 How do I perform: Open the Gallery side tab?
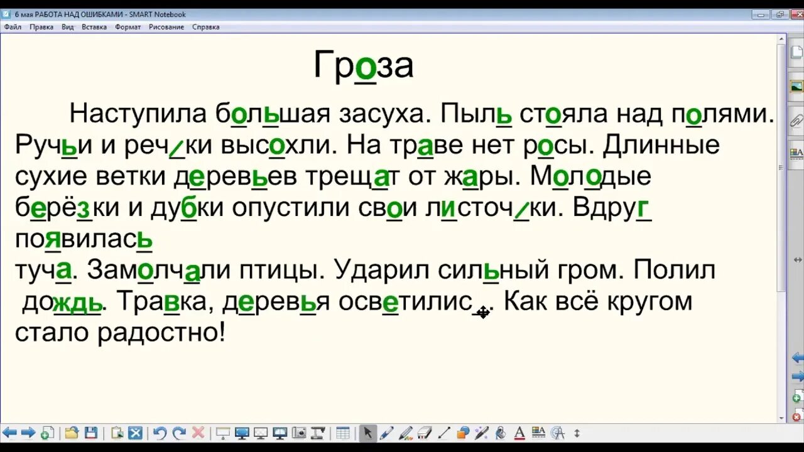796,87
